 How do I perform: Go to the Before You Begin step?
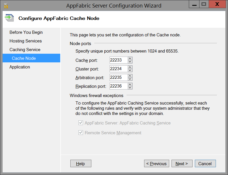coord(26,32)
